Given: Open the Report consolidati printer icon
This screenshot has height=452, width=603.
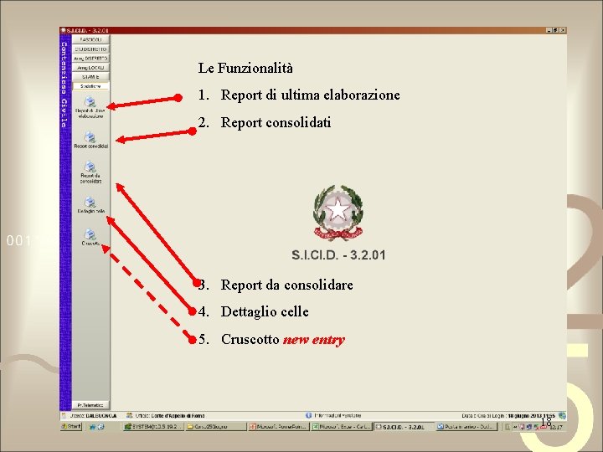Looking at the screenshot, I should pos(90,136).
